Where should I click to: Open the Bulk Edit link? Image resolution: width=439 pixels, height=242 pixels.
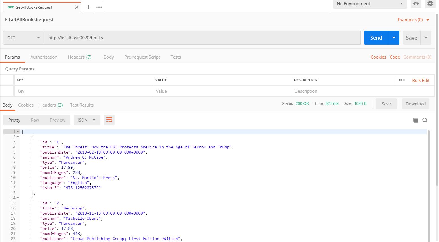(421, 80)
